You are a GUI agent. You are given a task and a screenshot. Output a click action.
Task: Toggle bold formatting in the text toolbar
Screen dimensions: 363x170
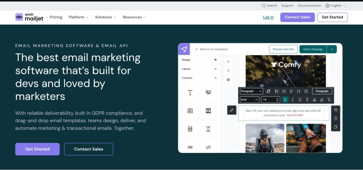285,100
